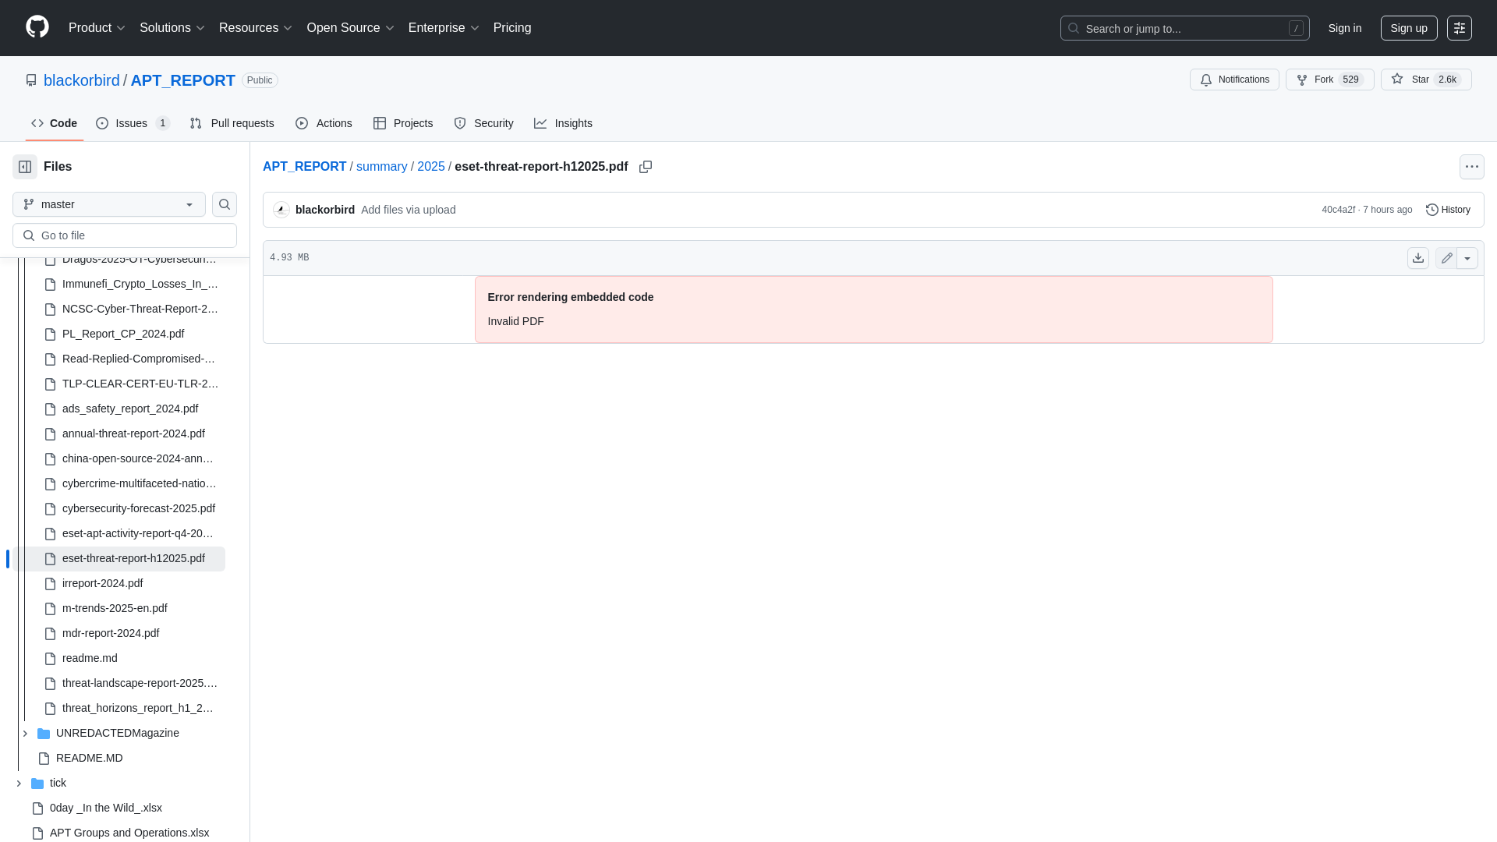Navigate to the 2025 breadcrumb folder
This screenshot has height=842, width=1497.
[430, 167]
